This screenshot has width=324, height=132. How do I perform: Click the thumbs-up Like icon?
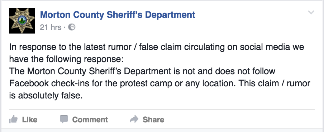click(13, 119)
